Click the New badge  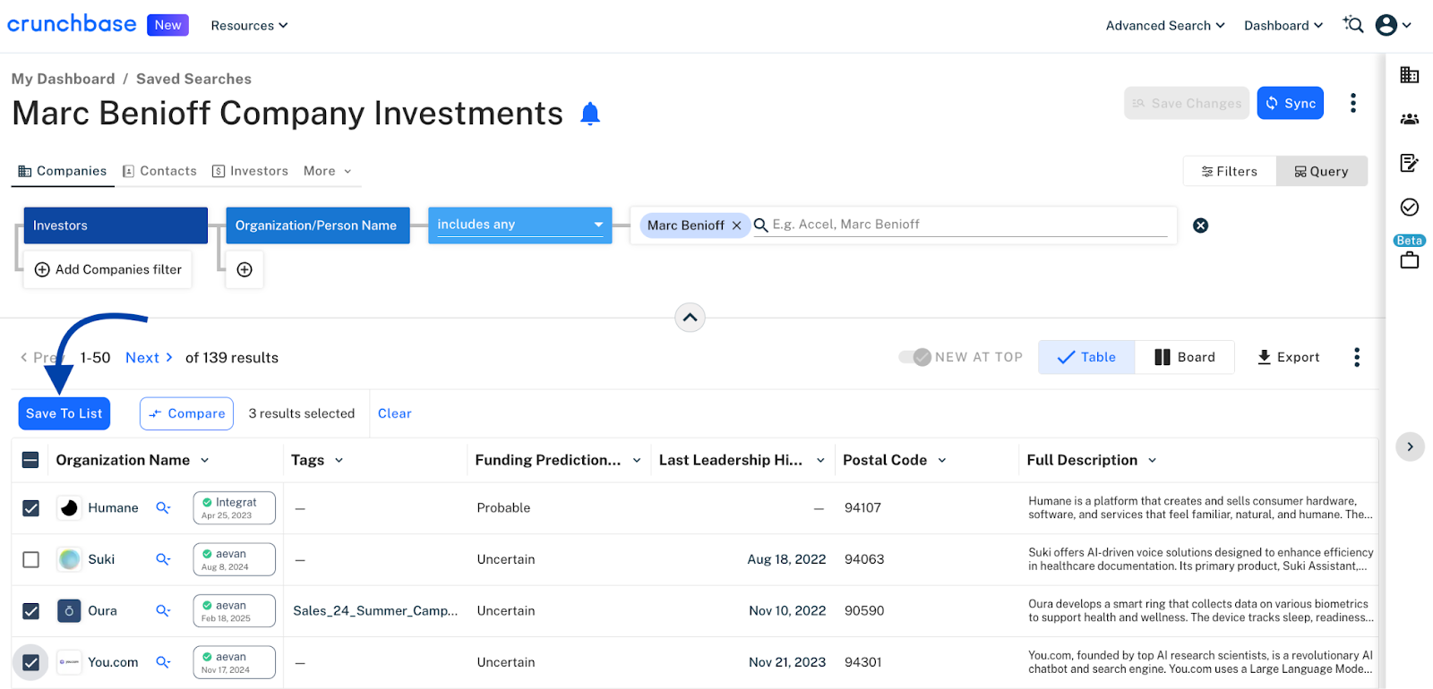point(167,25)
